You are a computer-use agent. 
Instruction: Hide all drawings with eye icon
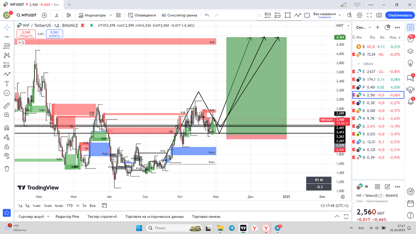pos(7,156)
